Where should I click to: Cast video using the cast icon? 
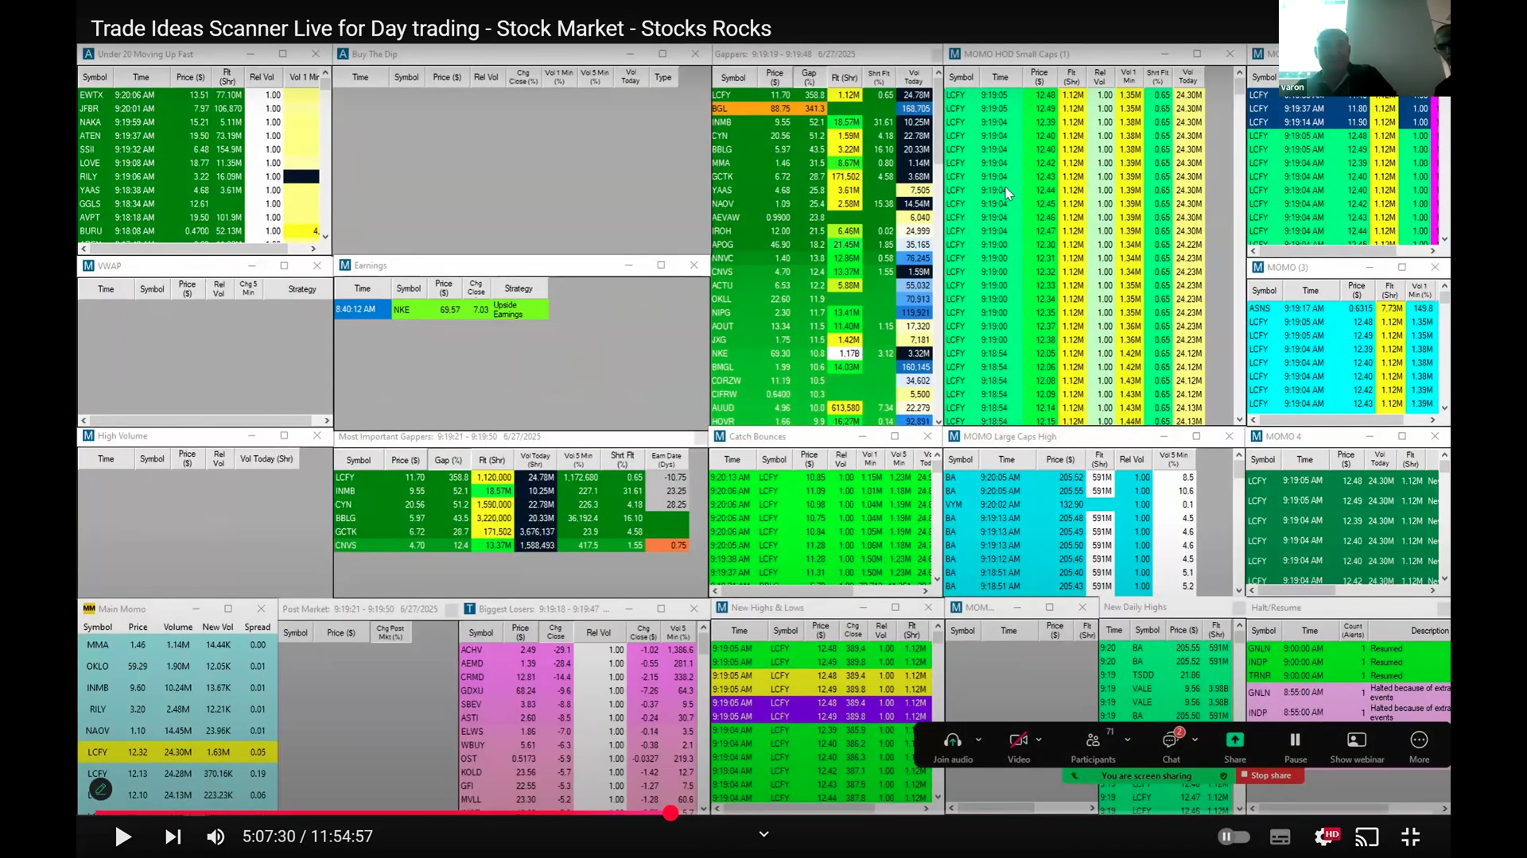tap(1366, 837)
